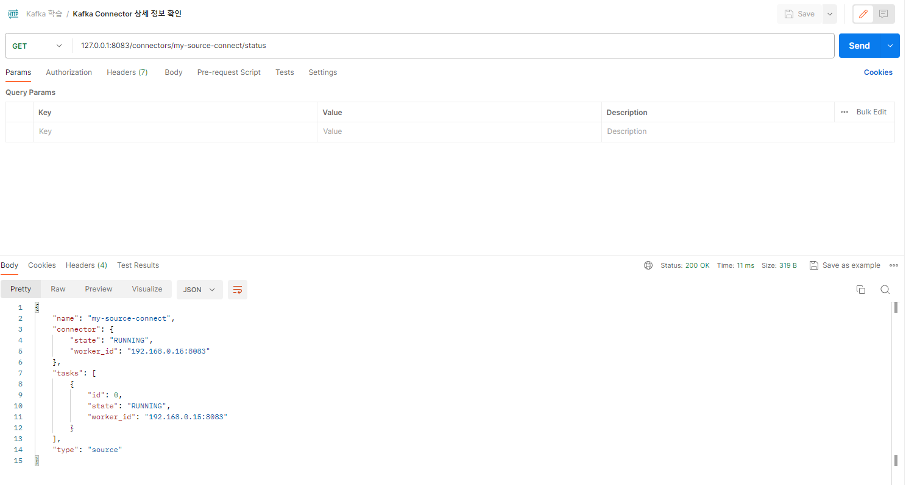Image resolution: width=906 pixels, height=485 pixels.
Task: Click the "source" type value
Action: [105, 450]
